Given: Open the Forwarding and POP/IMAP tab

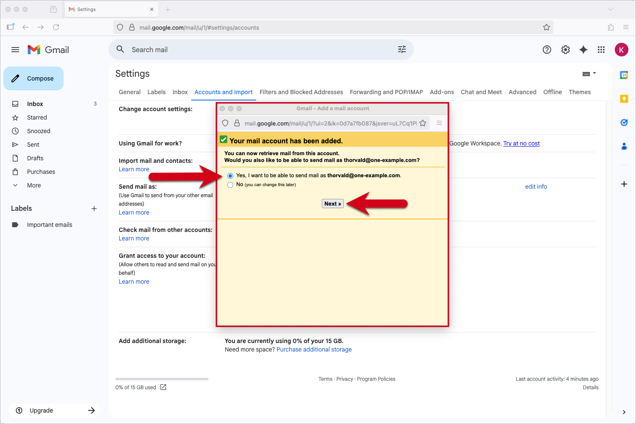Looking at the screenshot, I should tap(386, 92).
